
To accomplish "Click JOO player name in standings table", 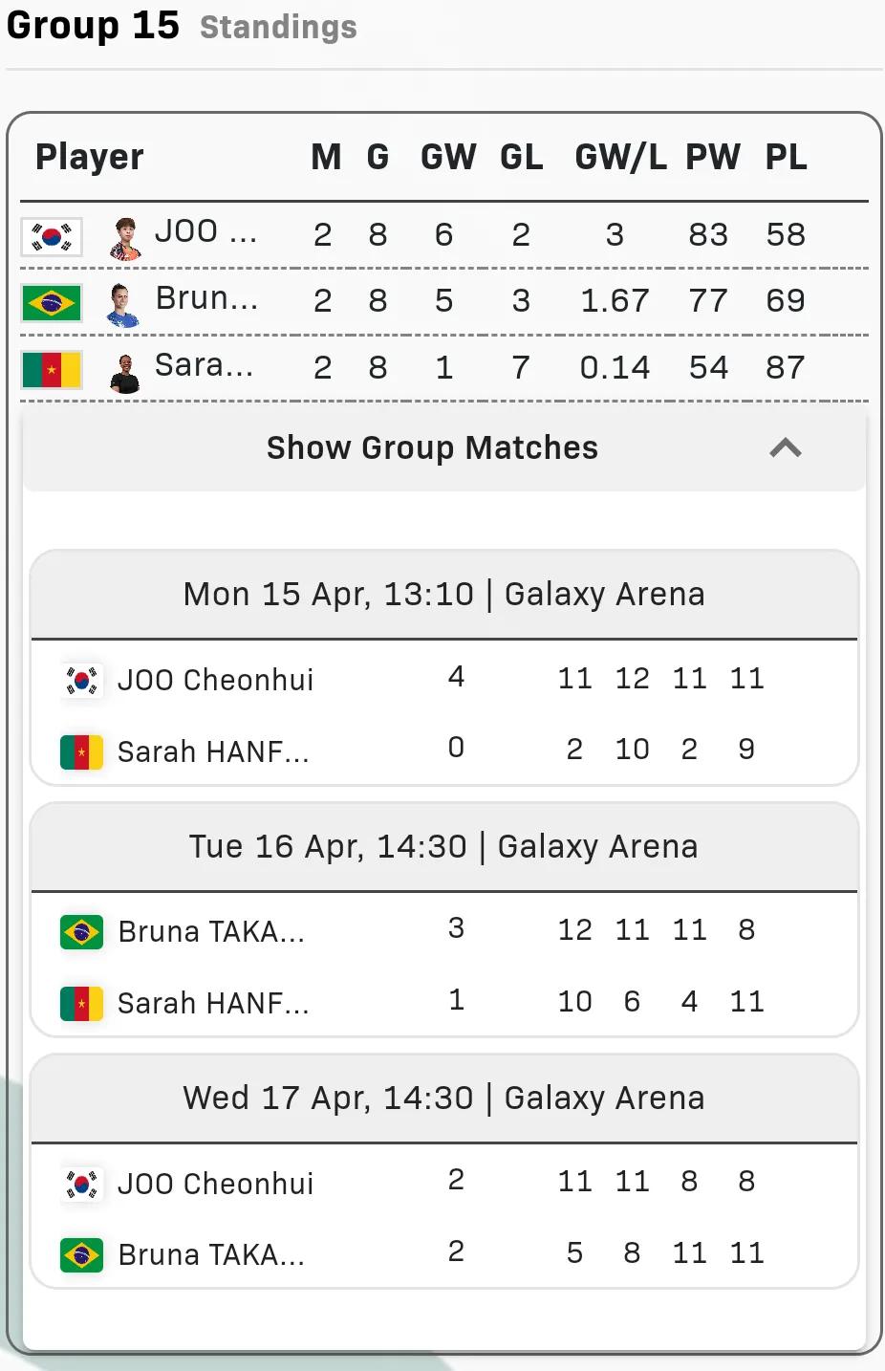I will click(x=205, y=231).
